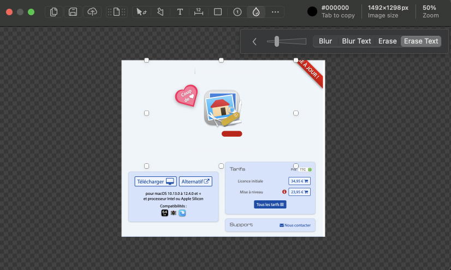Screen dimensions: 451x270
Task: Toggle the Erase Text mode
Action: (x=421, y=41)
